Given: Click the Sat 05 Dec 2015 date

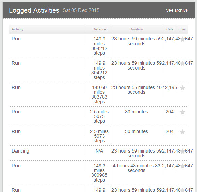Looking at the screenshot, I should click(81, 10).
